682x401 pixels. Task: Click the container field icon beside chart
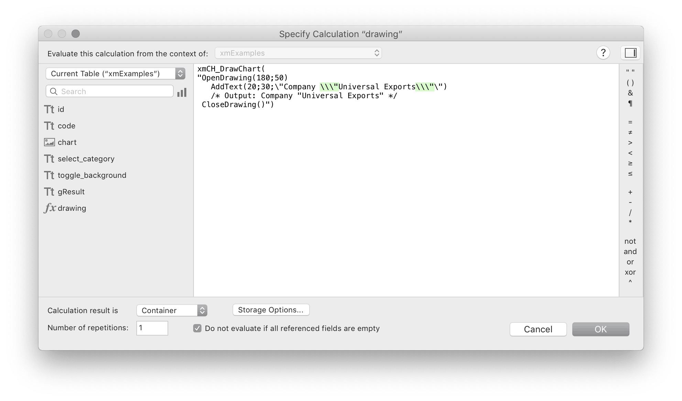(x=49, y=142)
